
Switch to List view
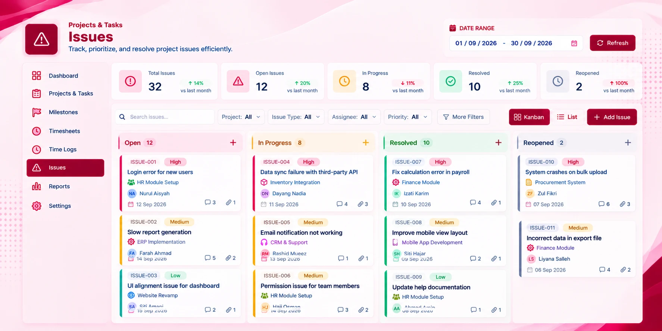tap(567, 117)
